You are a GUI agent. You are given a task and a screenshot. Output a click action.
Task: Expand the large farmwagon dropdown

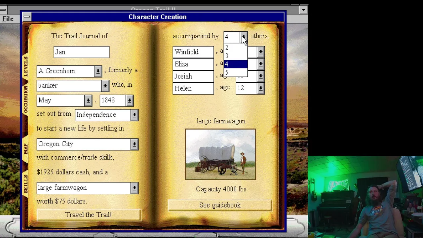click(x=134, y=188)
